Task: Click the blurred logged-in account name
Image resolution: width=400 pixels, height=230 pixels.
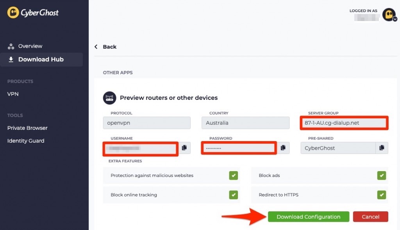Action: tap(367, 18)
